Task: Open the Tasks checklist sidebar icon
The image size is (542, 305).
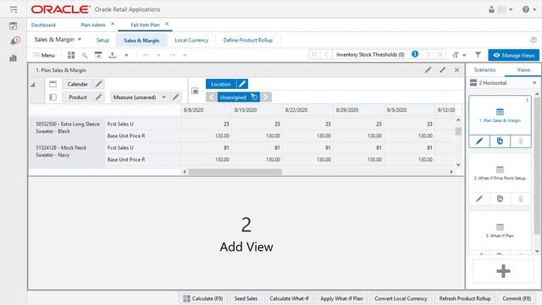Action: [14, 25]
